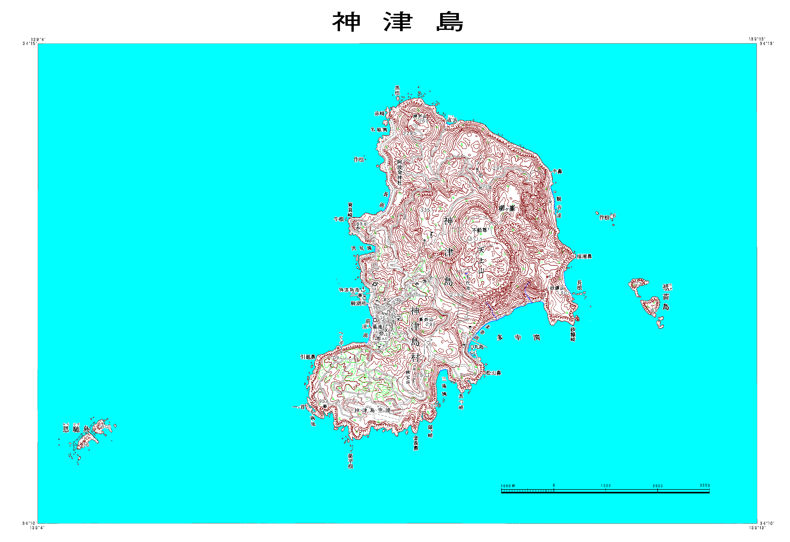Click the 神津島空港 airport label
The width and height of the screenshot is (790, 542).
372,410
